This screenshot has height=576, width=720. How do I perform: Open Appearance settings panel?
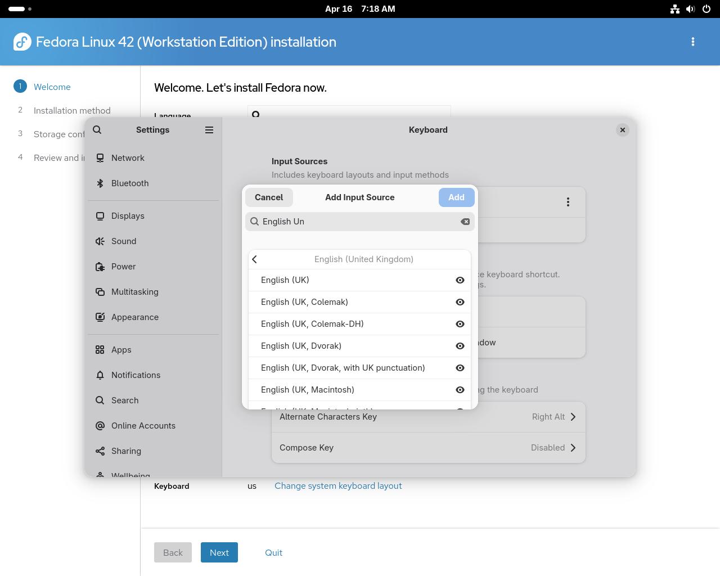click(x=153, y=317)
